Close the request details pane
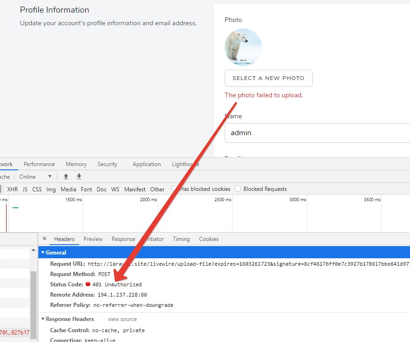 point(44,239)
